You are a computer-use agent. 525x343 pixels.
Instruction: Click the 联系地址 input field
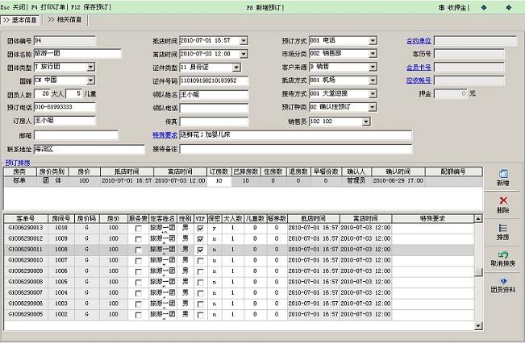[89, 149]
